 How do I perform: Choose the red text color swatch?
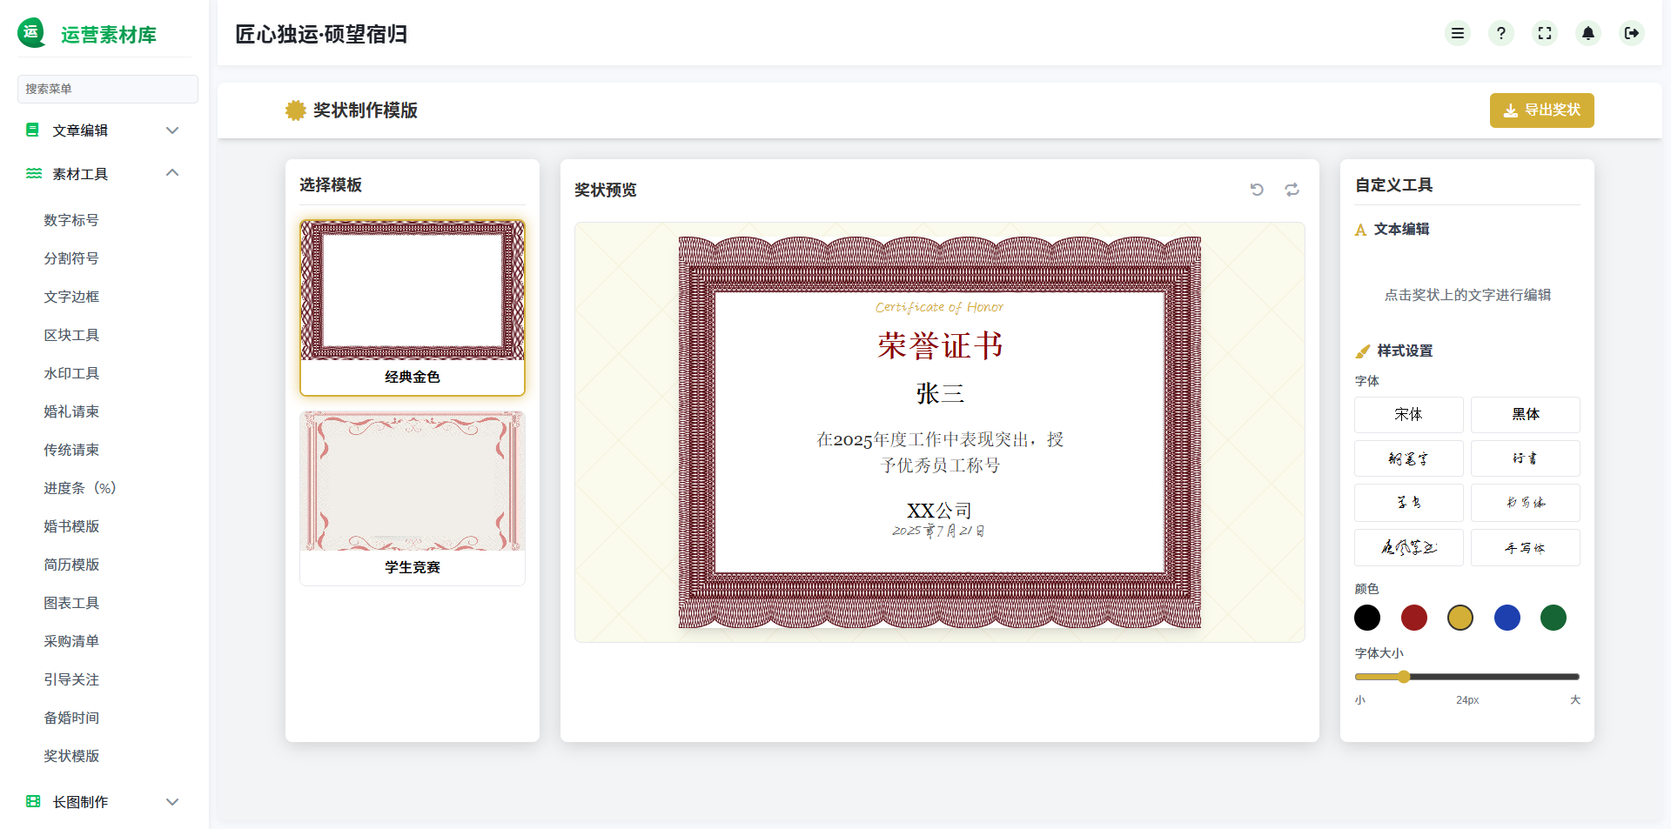tap(1413, 618)
